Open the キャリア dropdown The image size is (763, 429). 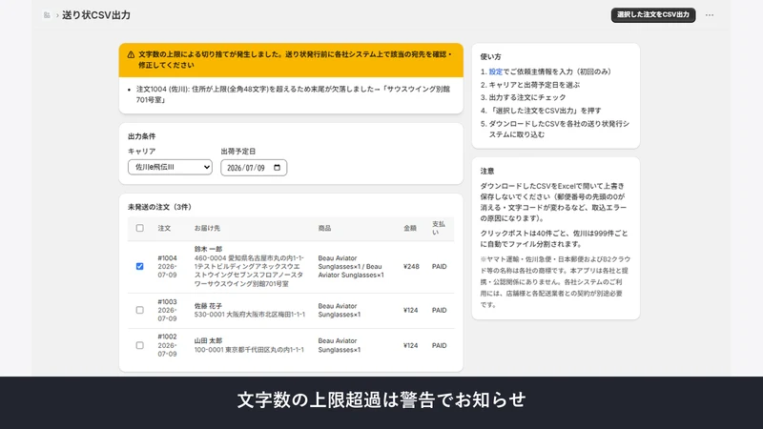tap(170, 167)
